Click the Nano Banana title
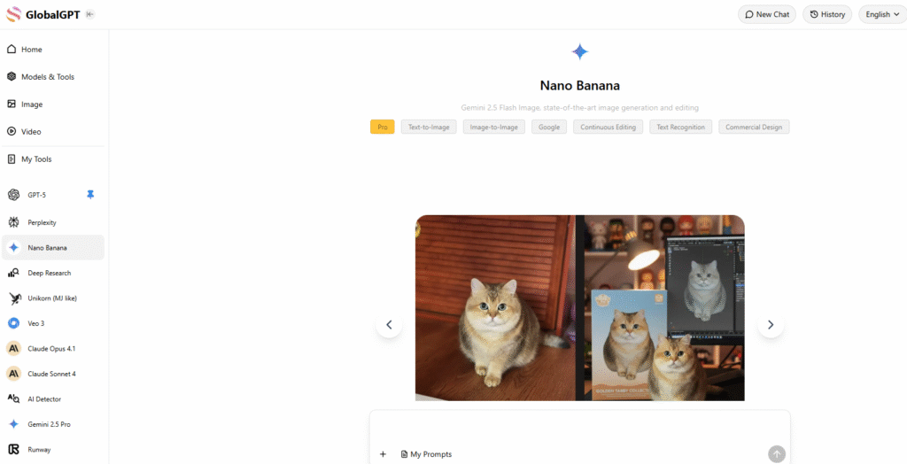The image size is (907, 464). pos(579,86)
